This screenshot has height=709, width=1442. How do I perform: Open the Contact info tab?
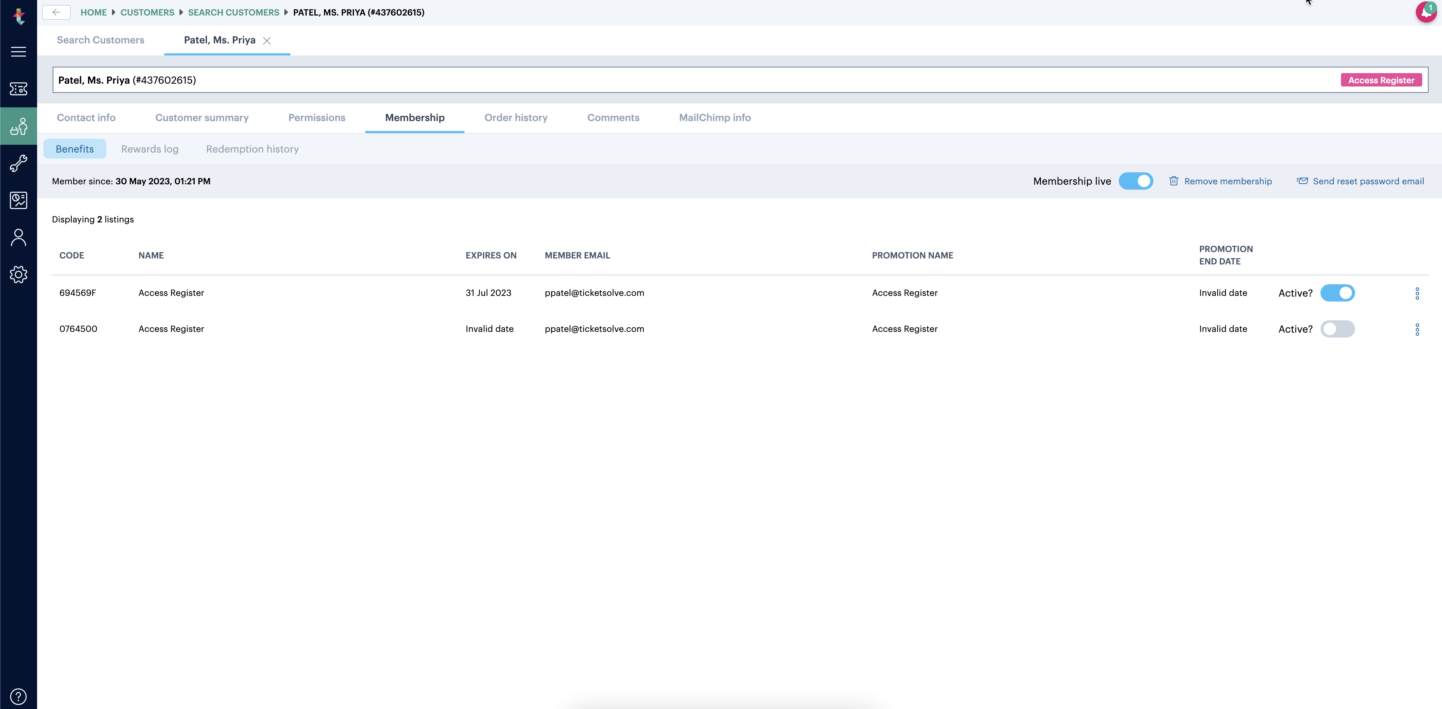coord(86,118)
